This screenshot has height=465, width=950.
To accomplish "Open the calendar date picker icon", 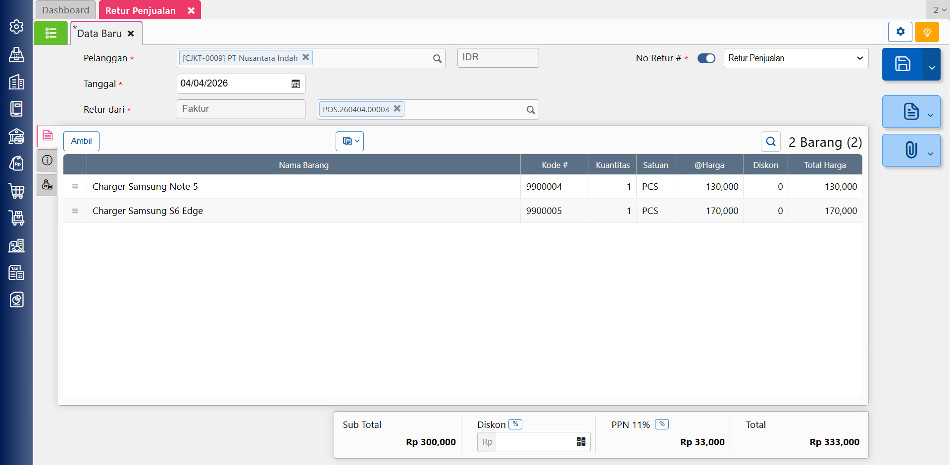I will coord(296,84).
